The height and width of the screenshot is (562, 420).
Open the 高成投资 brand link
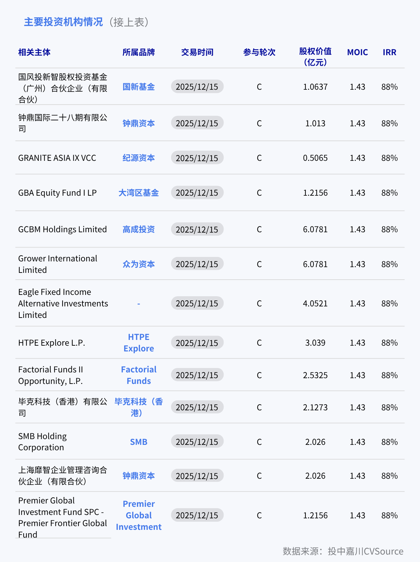click(139, 230)
